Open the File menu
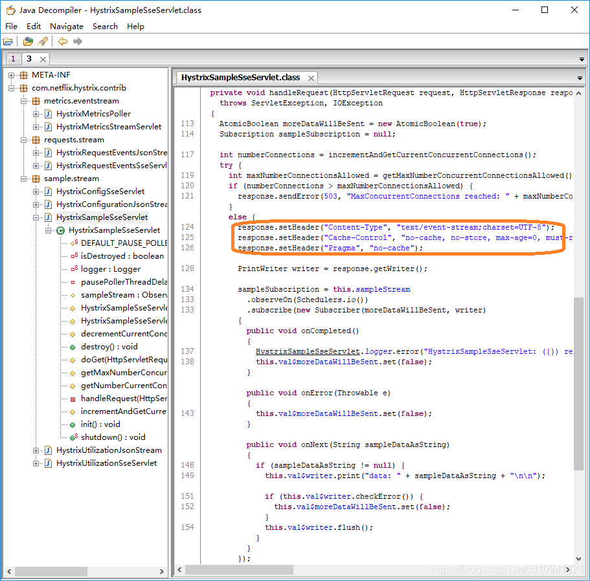Screen dimensions: 590x581 pos(11,27)
